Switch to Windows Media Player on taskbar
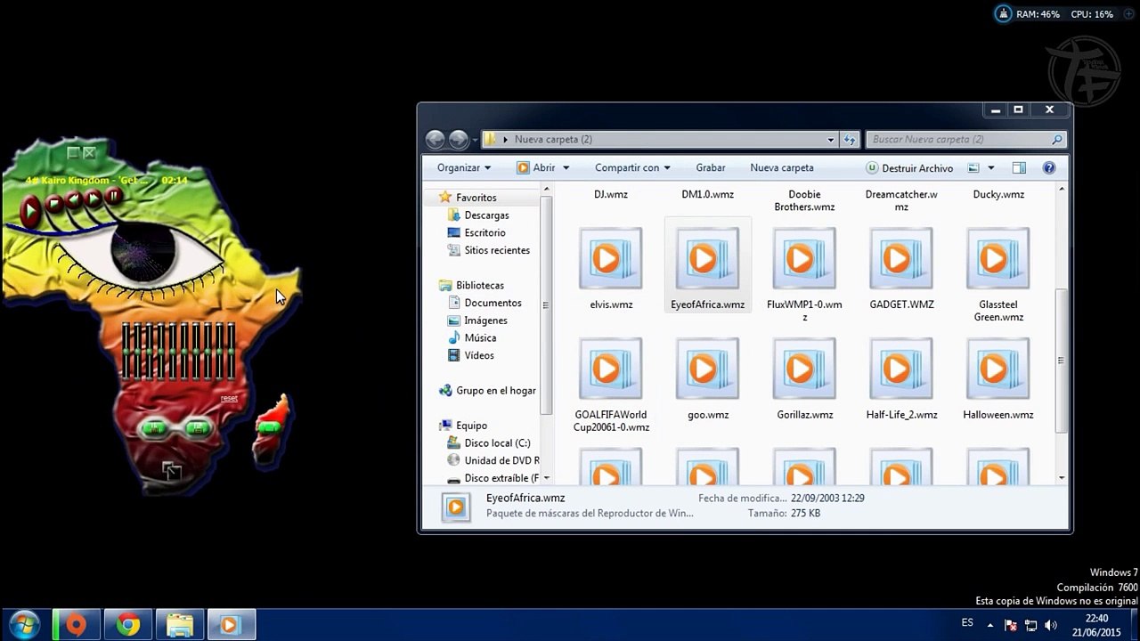 (232, 625)
